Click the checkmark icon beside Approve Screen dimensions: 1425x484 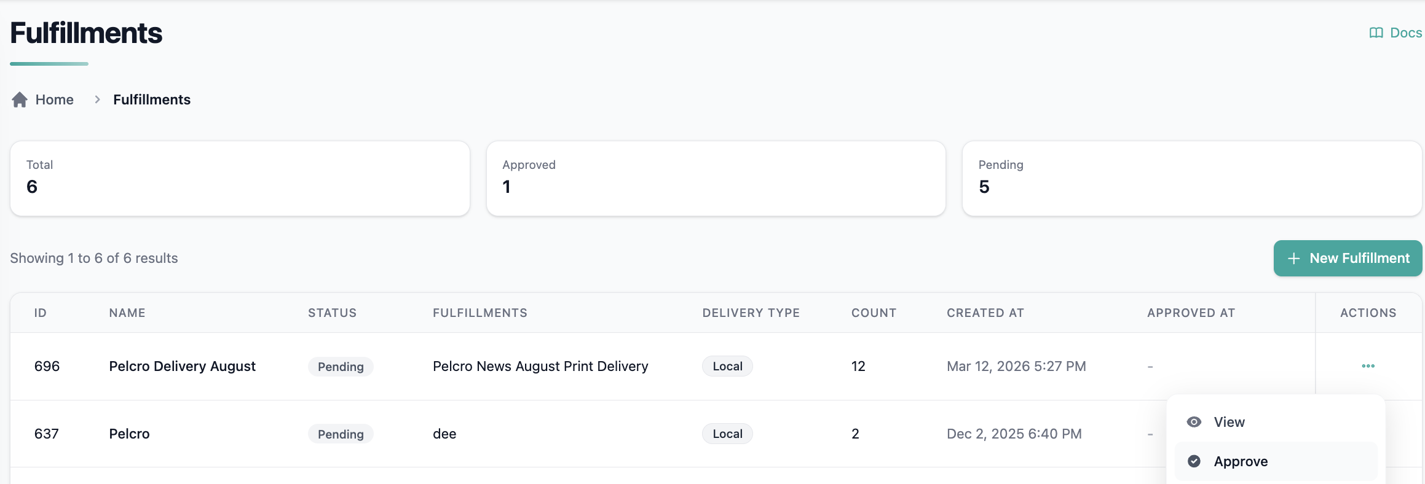pyautogui.click(x=1194, y=461)
